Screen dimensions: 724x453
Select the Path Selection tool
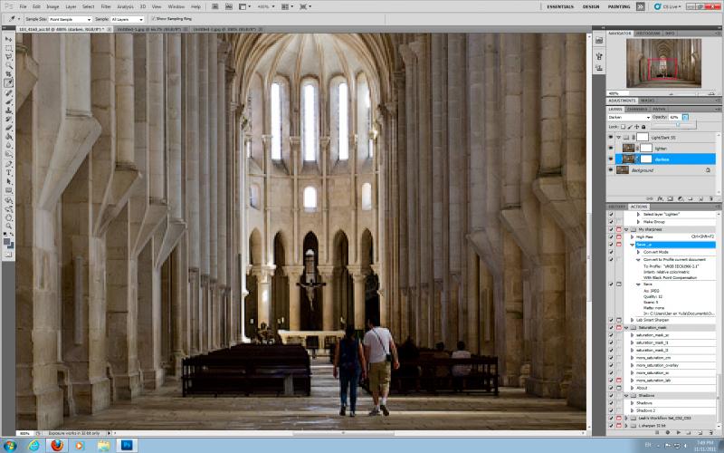tap(8, 182)
